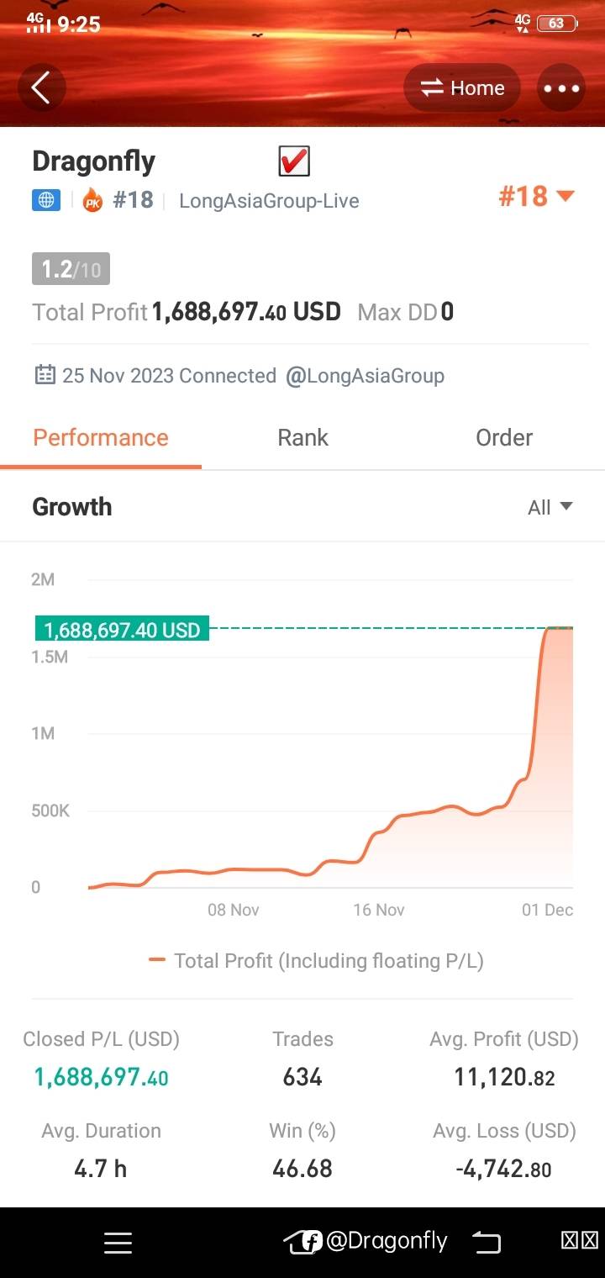Switch to the Order tab
The width and height of the screenshot is (605, 1278).
[504, 438]
